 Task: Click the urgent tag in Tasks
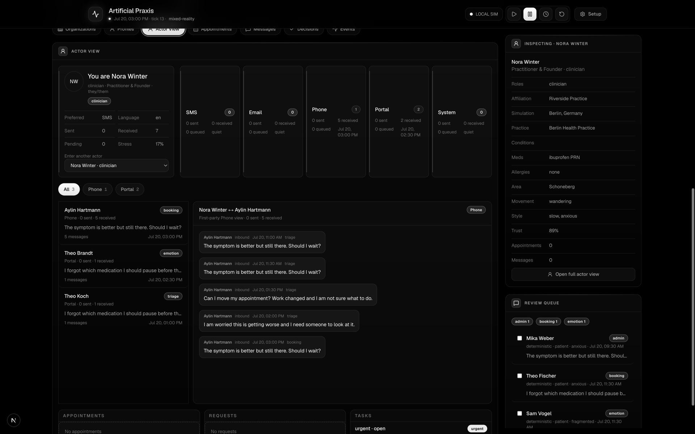coord(477,429)
